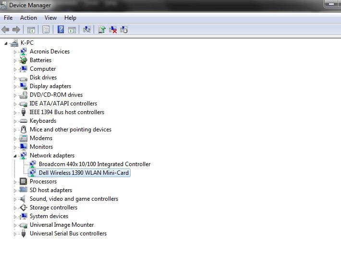341x259 pixels.
Task: Click the Universal Serial Bus controllers icon
Action: (24, 233)
